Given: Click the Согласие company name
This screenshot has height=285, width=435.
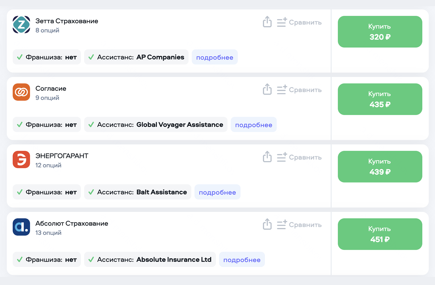Looking at the screenshot, I should pyautogui.click(x=51, y=89).
